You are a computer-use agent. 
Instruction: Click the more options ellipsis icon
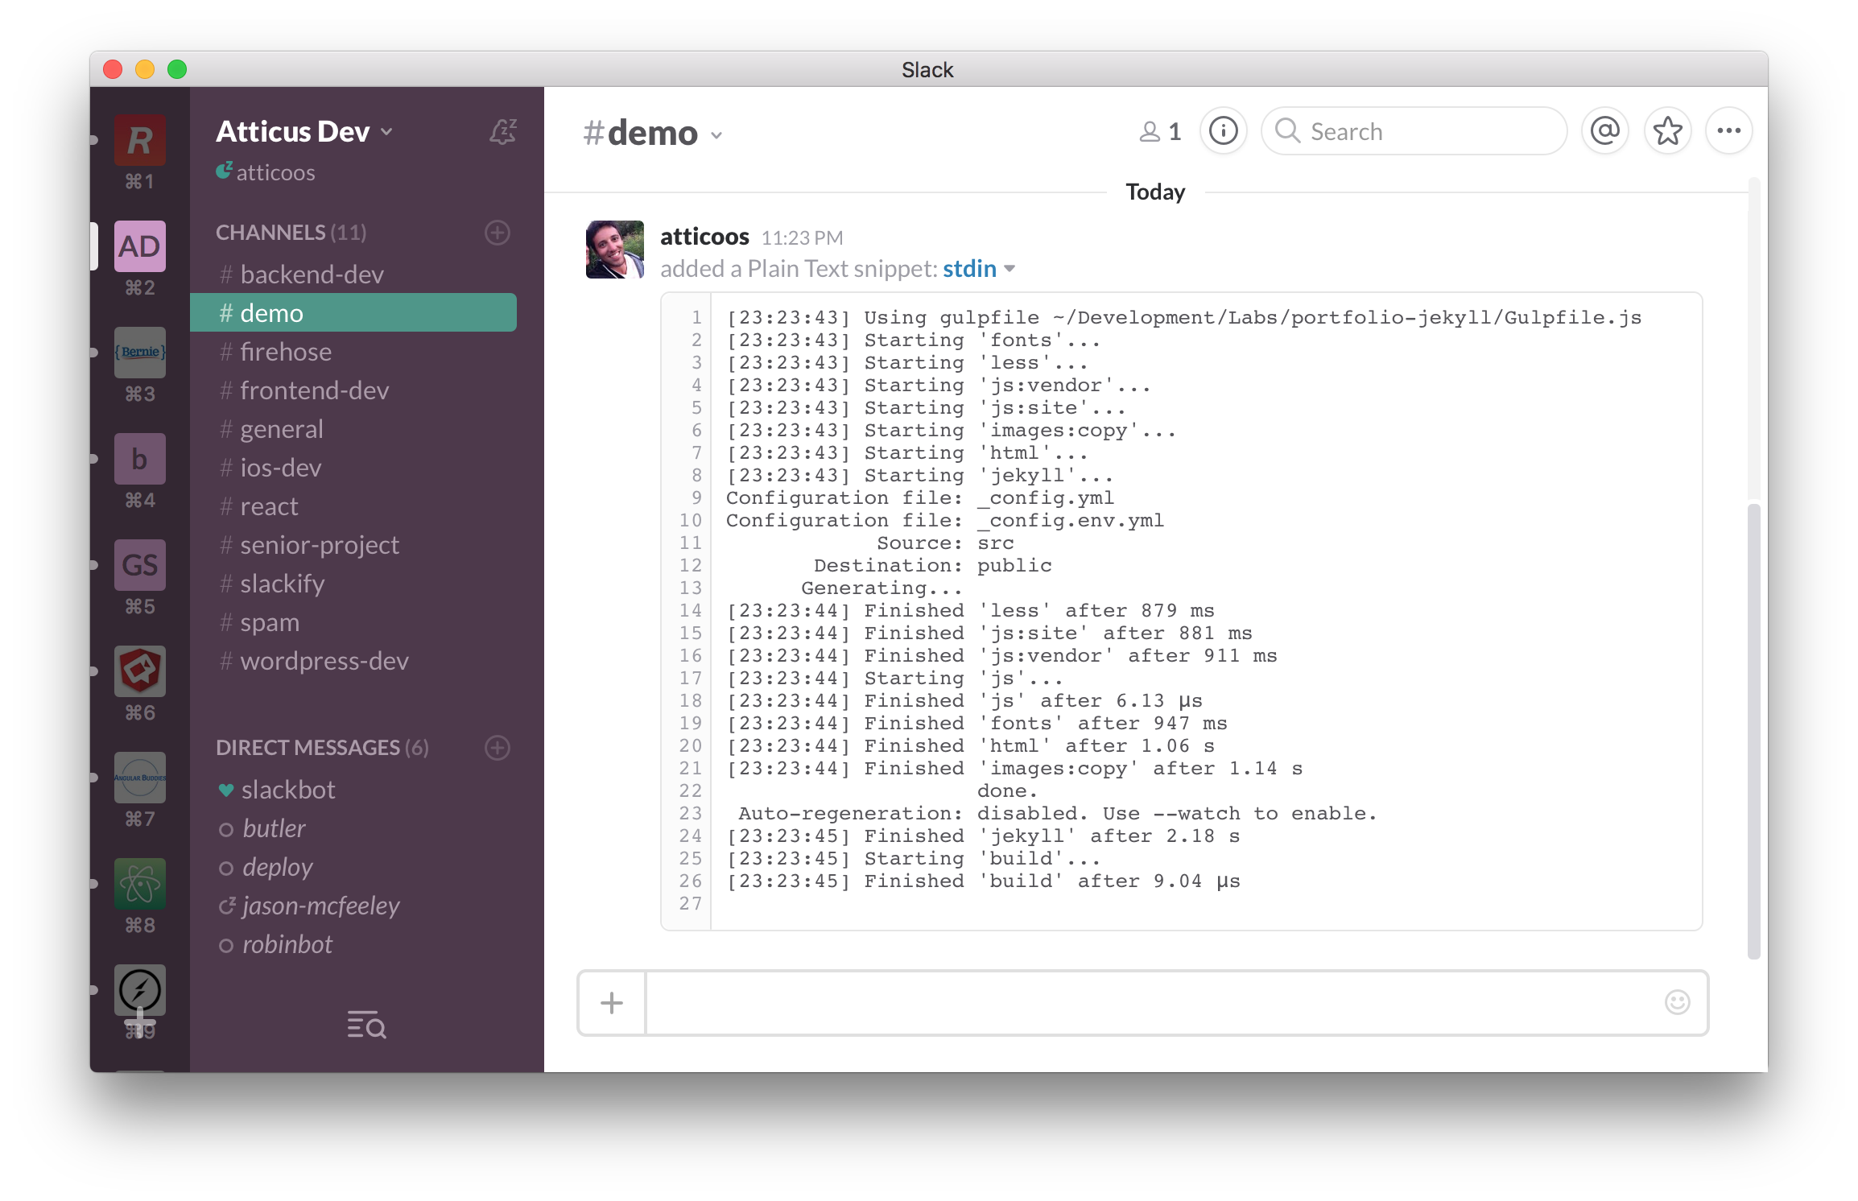[x=1729, y=130]
